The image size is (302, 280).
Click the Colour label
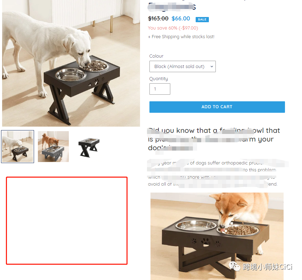(x=156, y=56)
